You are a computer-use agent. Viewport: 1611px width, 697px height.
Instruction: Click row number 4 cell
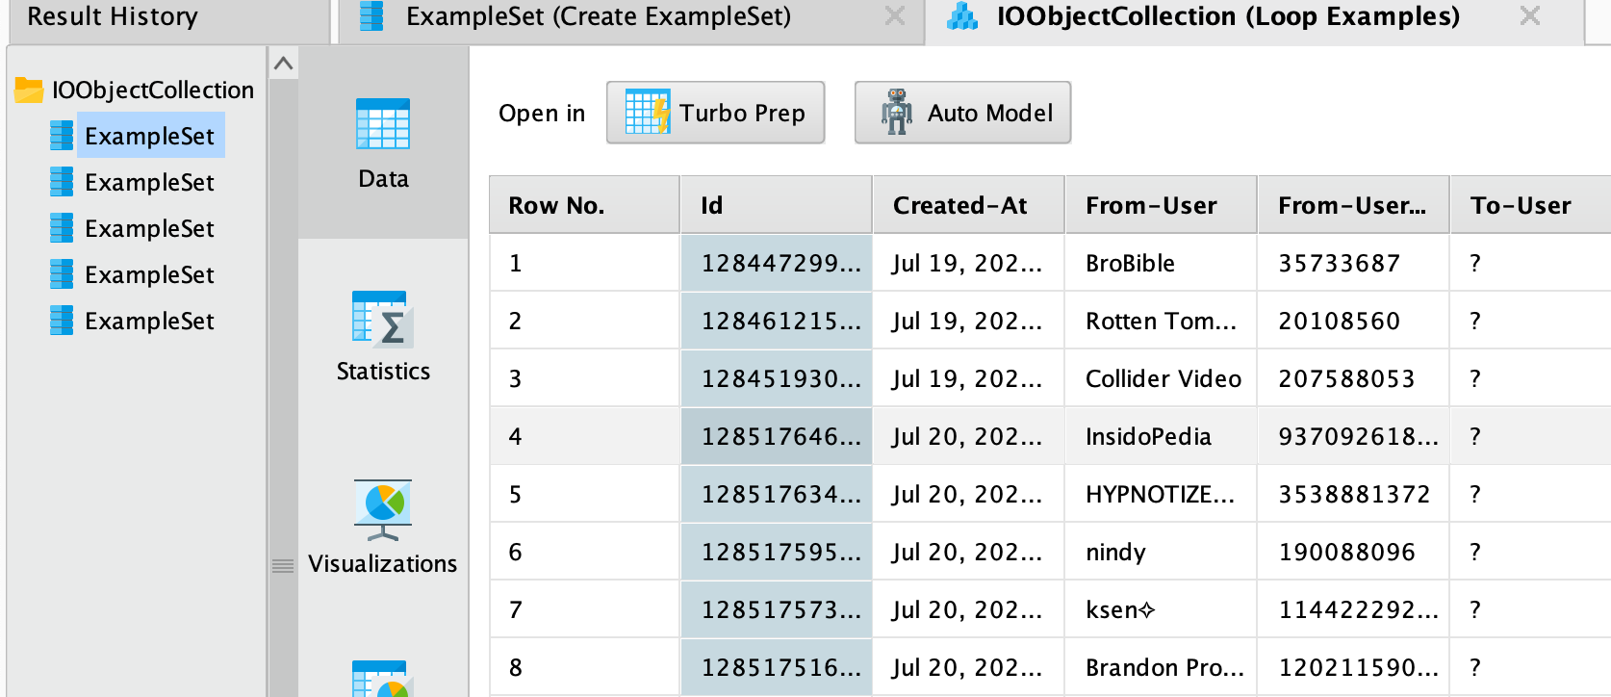584,436
